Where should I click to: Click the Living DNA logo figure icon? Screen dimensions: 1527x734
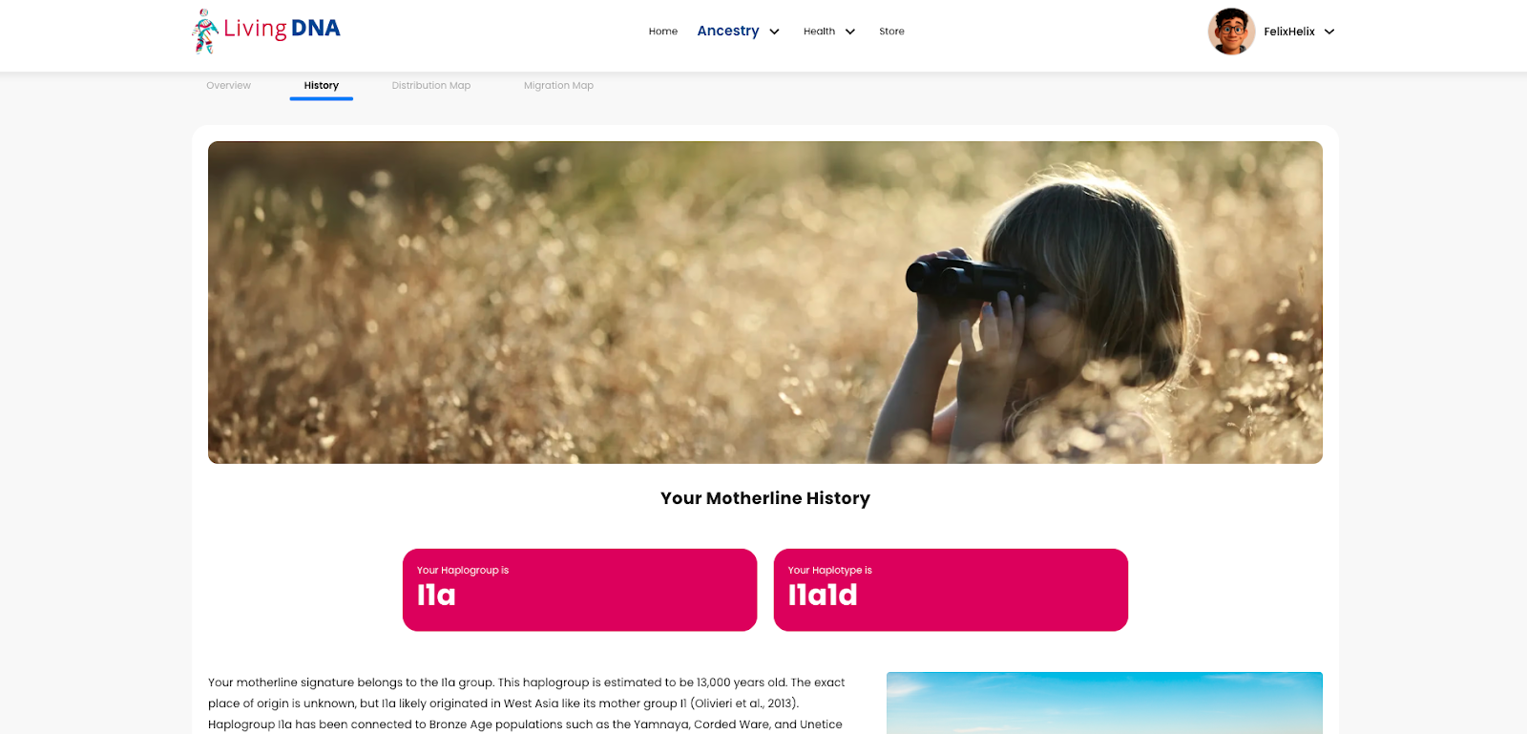pyautogui.click(x=204, y=31)
